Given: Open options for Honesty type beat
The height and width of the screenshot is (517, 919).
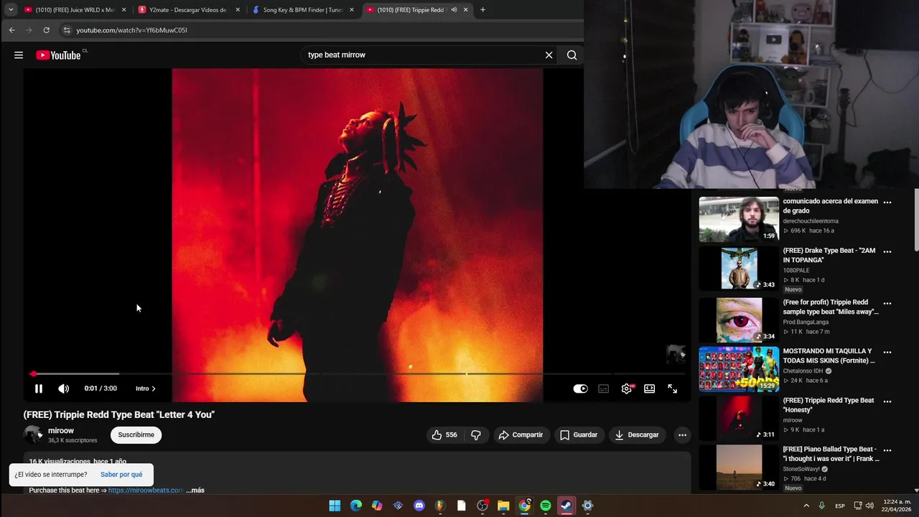Looking at the screenshot, I should (887, 401).
